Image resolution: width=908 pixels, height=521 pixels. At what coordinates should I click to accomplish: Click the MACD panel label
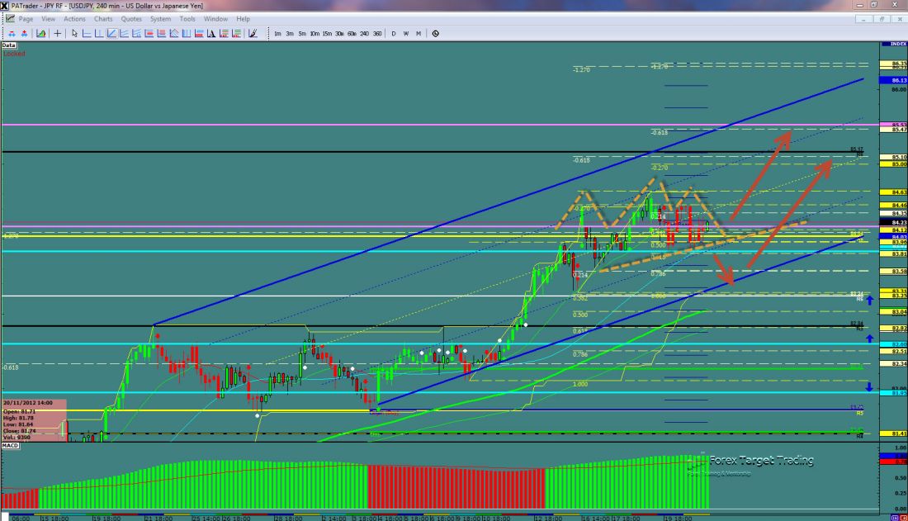tap(10, 446)
